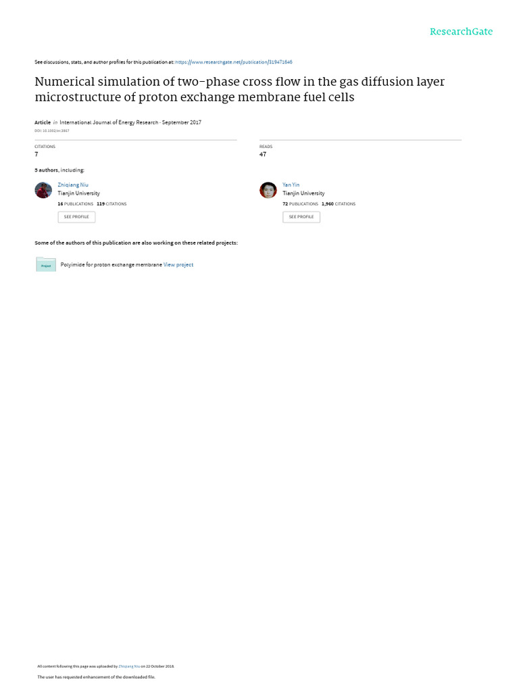Viewport: 519px width, 692px height.
Task: Follow the View project link
Action: (x=178, y=265)
